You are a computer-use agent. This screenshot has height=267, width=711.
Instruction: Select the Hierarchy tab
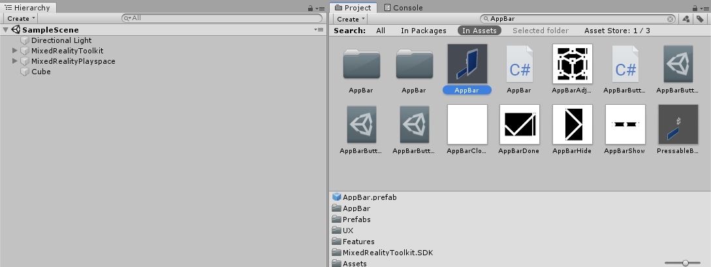click(28, 8)
